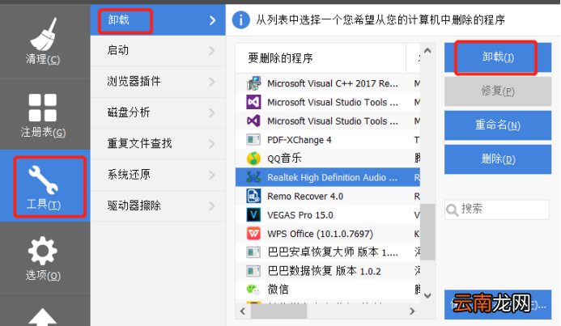
Task: Select the 微信 entry
Action: tap(328, 290)
